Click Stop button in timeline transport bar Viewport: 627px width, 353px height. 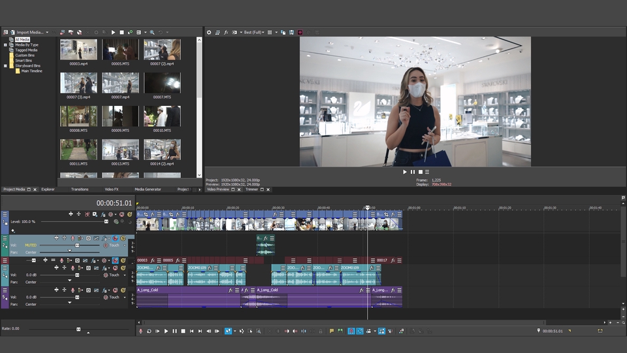click(x=183, y=331)
